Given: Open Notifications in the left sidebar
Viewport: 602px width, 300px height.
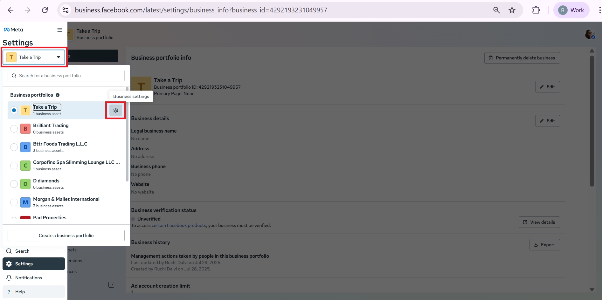Looking at the screenshot, I should tap(29, 278).
